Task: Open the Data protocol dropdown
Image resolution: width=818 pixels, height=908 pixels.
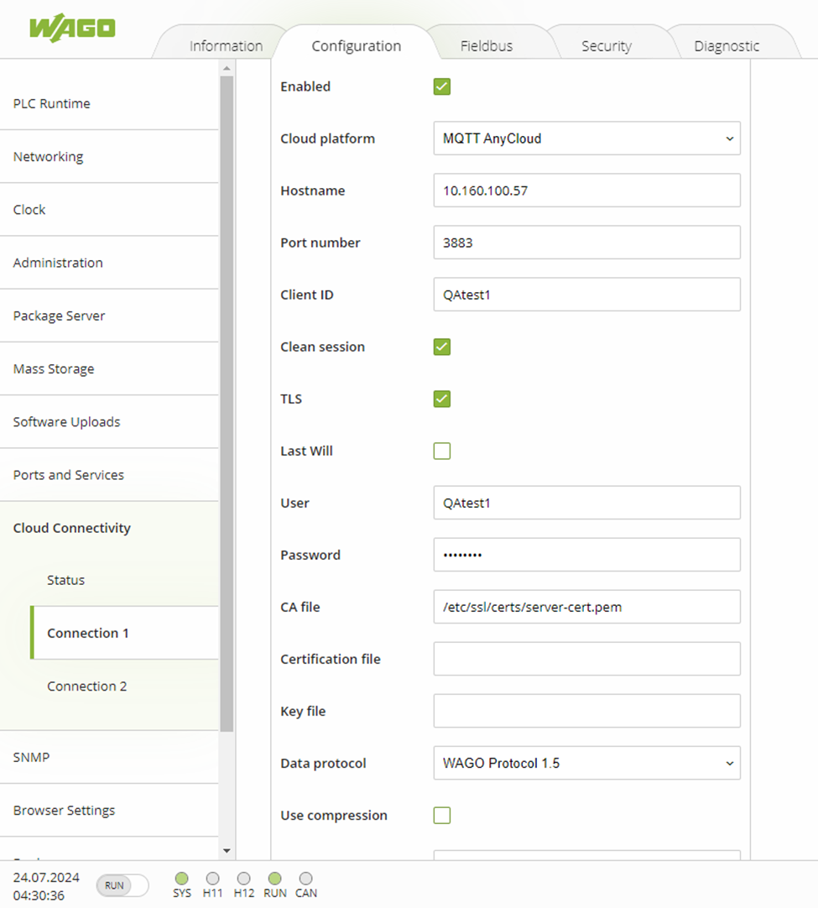Action: (586, 763)
